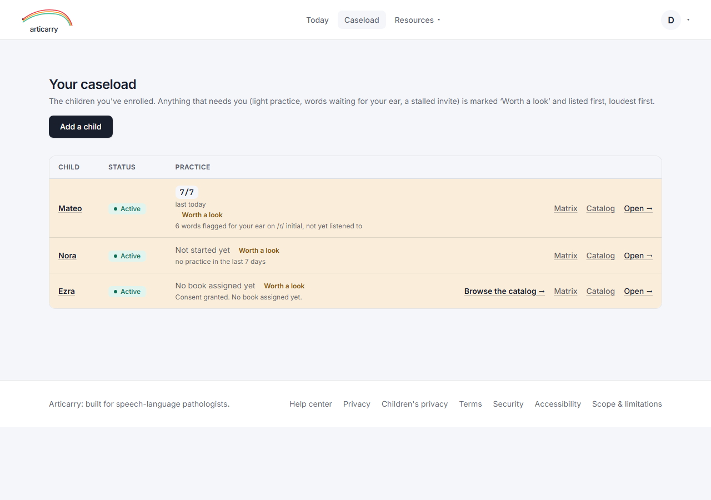Click Nora's 'Not started yet' text

pos(203,250)
